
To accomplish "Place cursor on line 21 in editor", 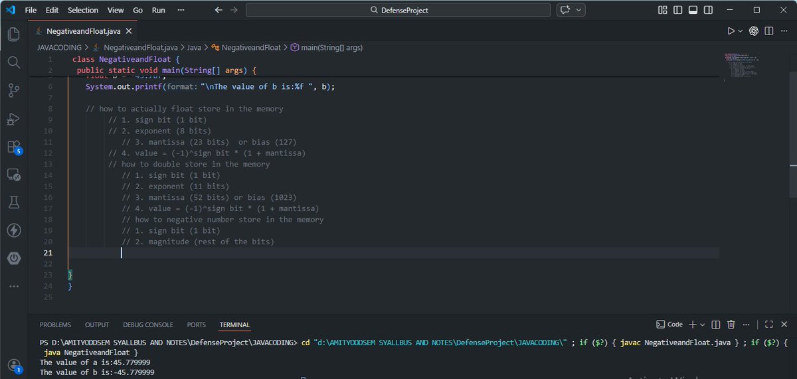I will point(393,252).
